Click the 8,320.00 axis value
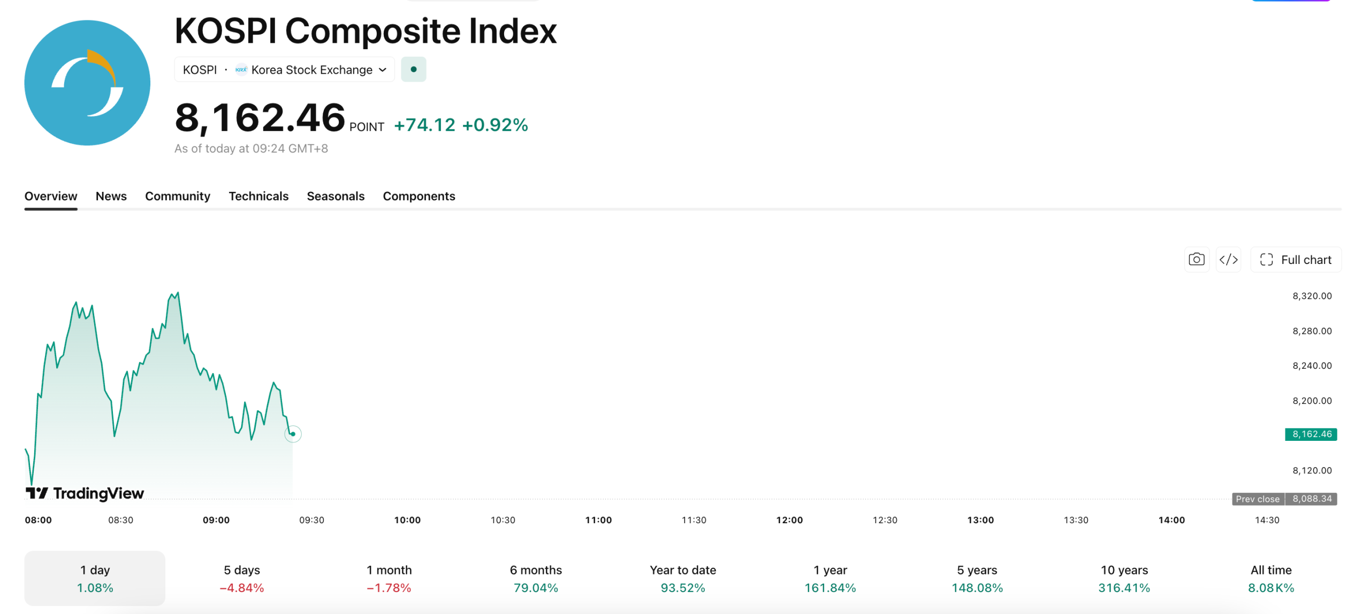 1312,296
